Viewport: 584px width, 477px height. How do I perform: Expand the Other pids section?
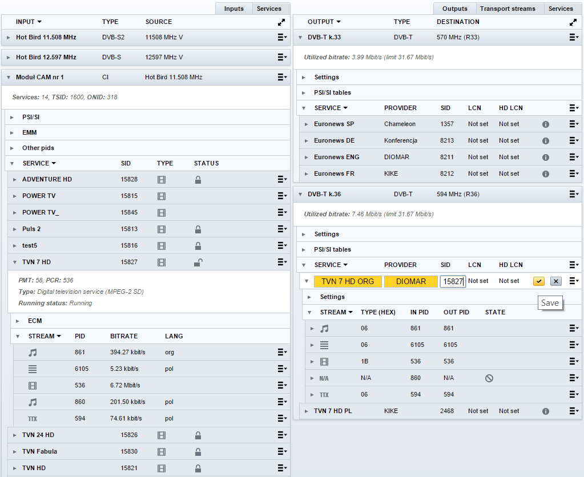tap(12, 148)
